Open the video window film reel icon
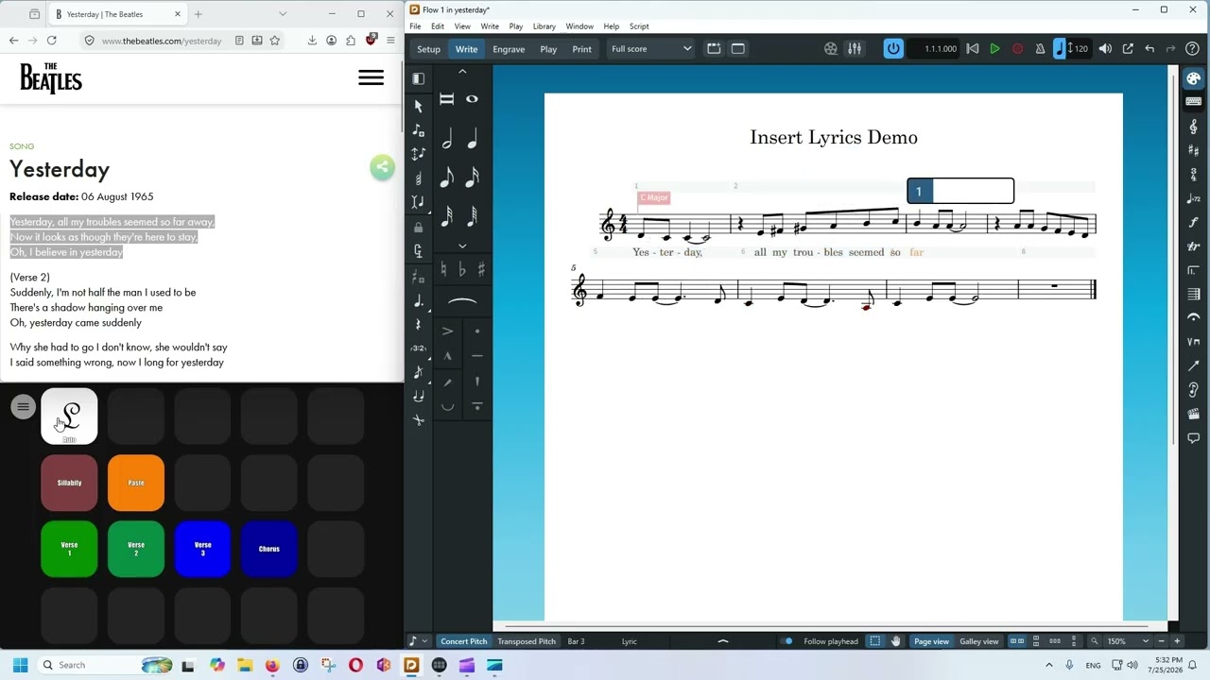The width and height of the screenshot is (1210, 680). point(831,49)
